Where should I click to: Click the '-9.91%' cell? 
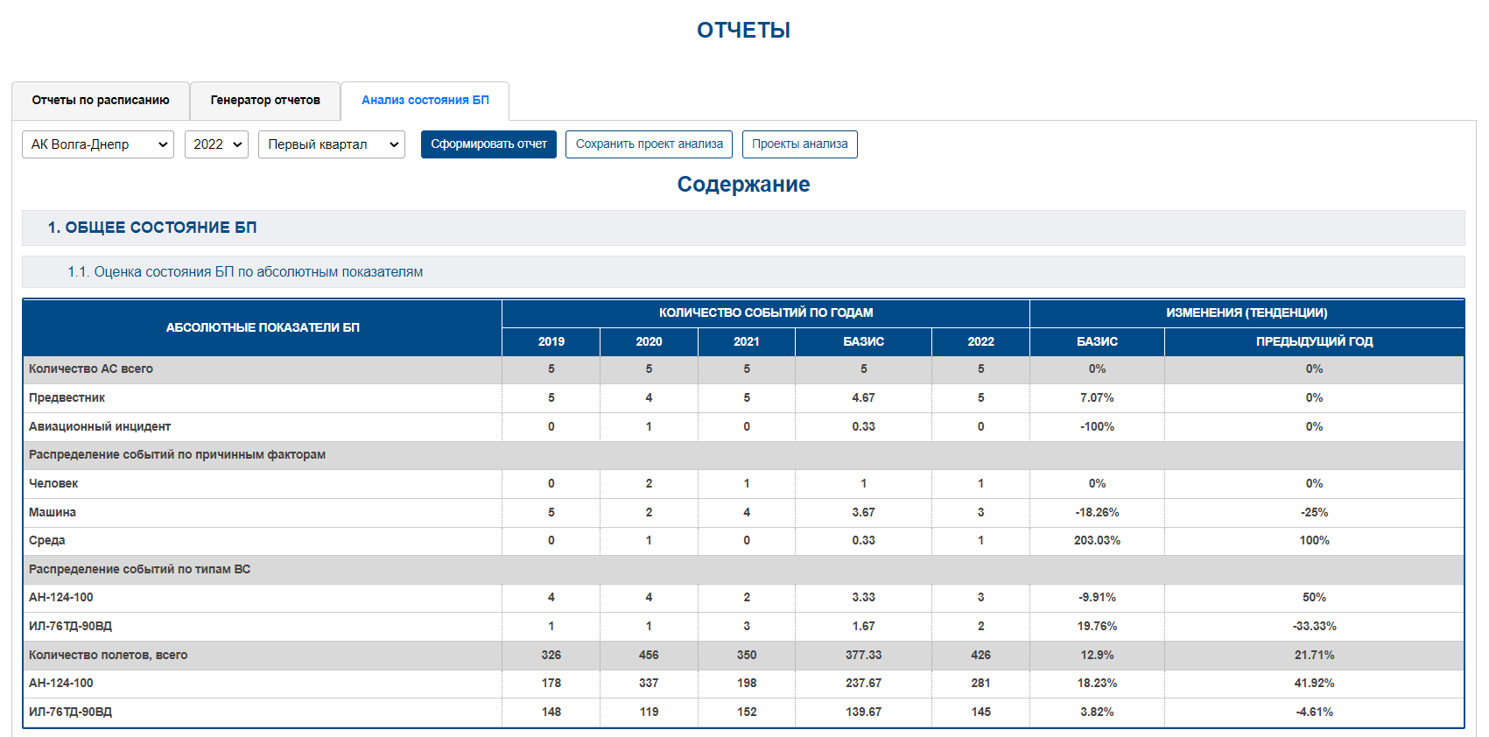pos(1097,597)
